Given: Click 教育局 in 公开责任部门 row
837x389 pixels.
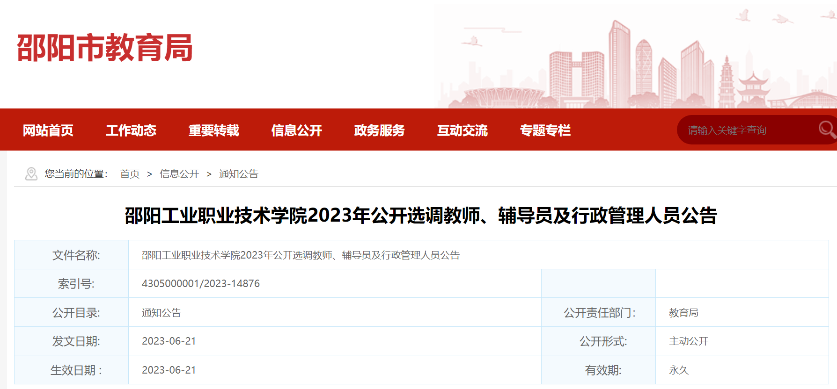Looking at the screenshot, I should coord(683,312).
